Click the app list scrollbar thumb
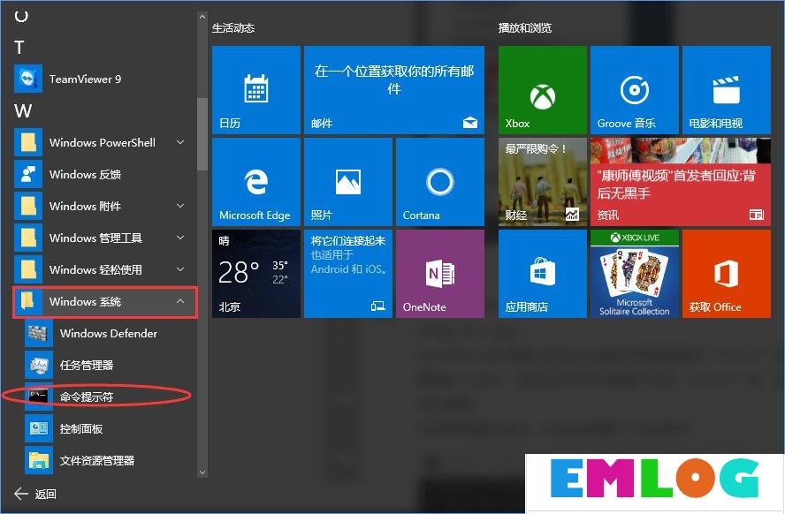Viewport: 785px width, 514px height. [202, 134]
